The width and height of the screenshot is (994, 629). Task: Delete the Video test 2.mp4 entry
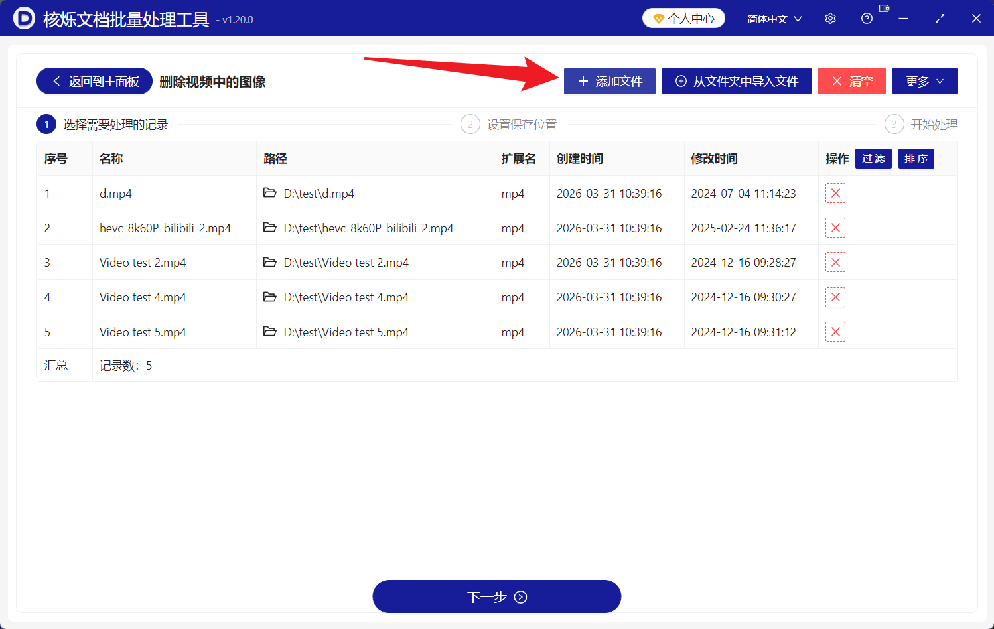(x=835, y=262)
